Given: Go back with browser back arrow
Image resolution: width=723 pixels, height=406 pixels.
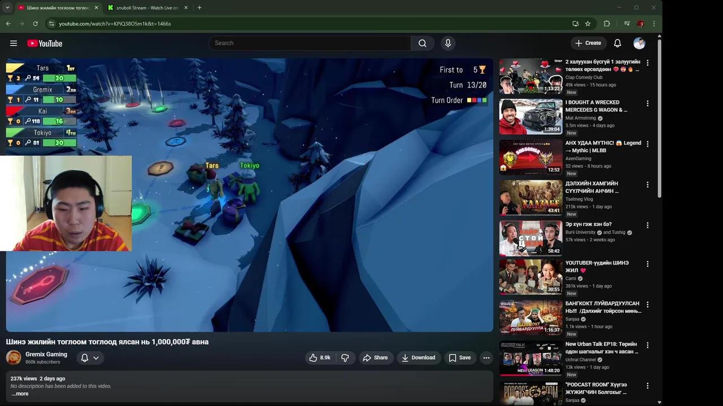Looking at the screenshot, I should 8,24.
